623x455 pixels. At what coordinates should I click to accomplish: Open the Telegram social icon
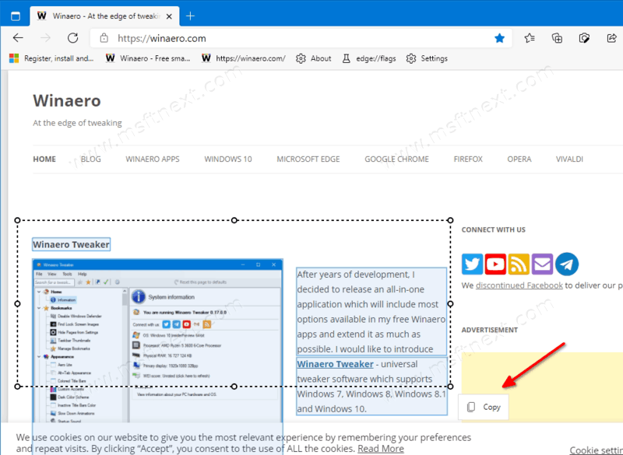(567, 264)
